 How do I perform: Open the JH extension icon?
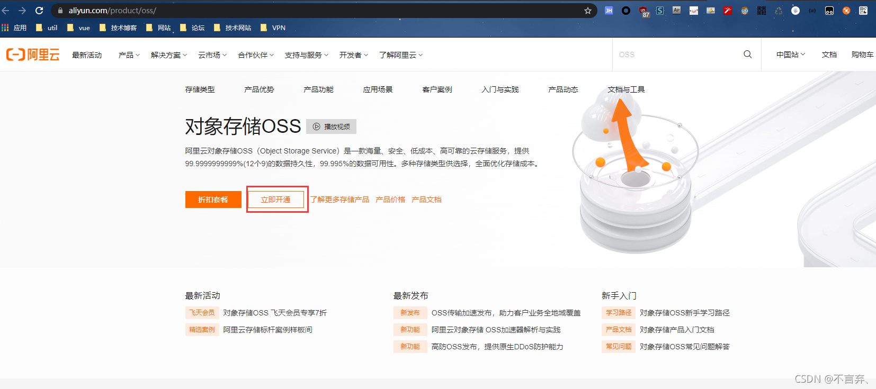click(609, 11)
